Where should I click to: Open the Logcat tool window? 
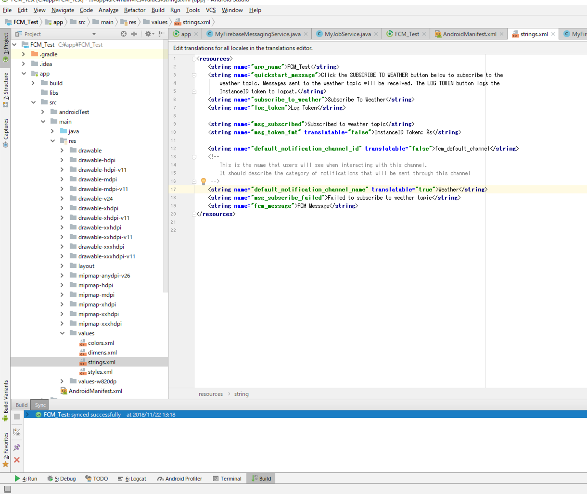pos(132,479)
